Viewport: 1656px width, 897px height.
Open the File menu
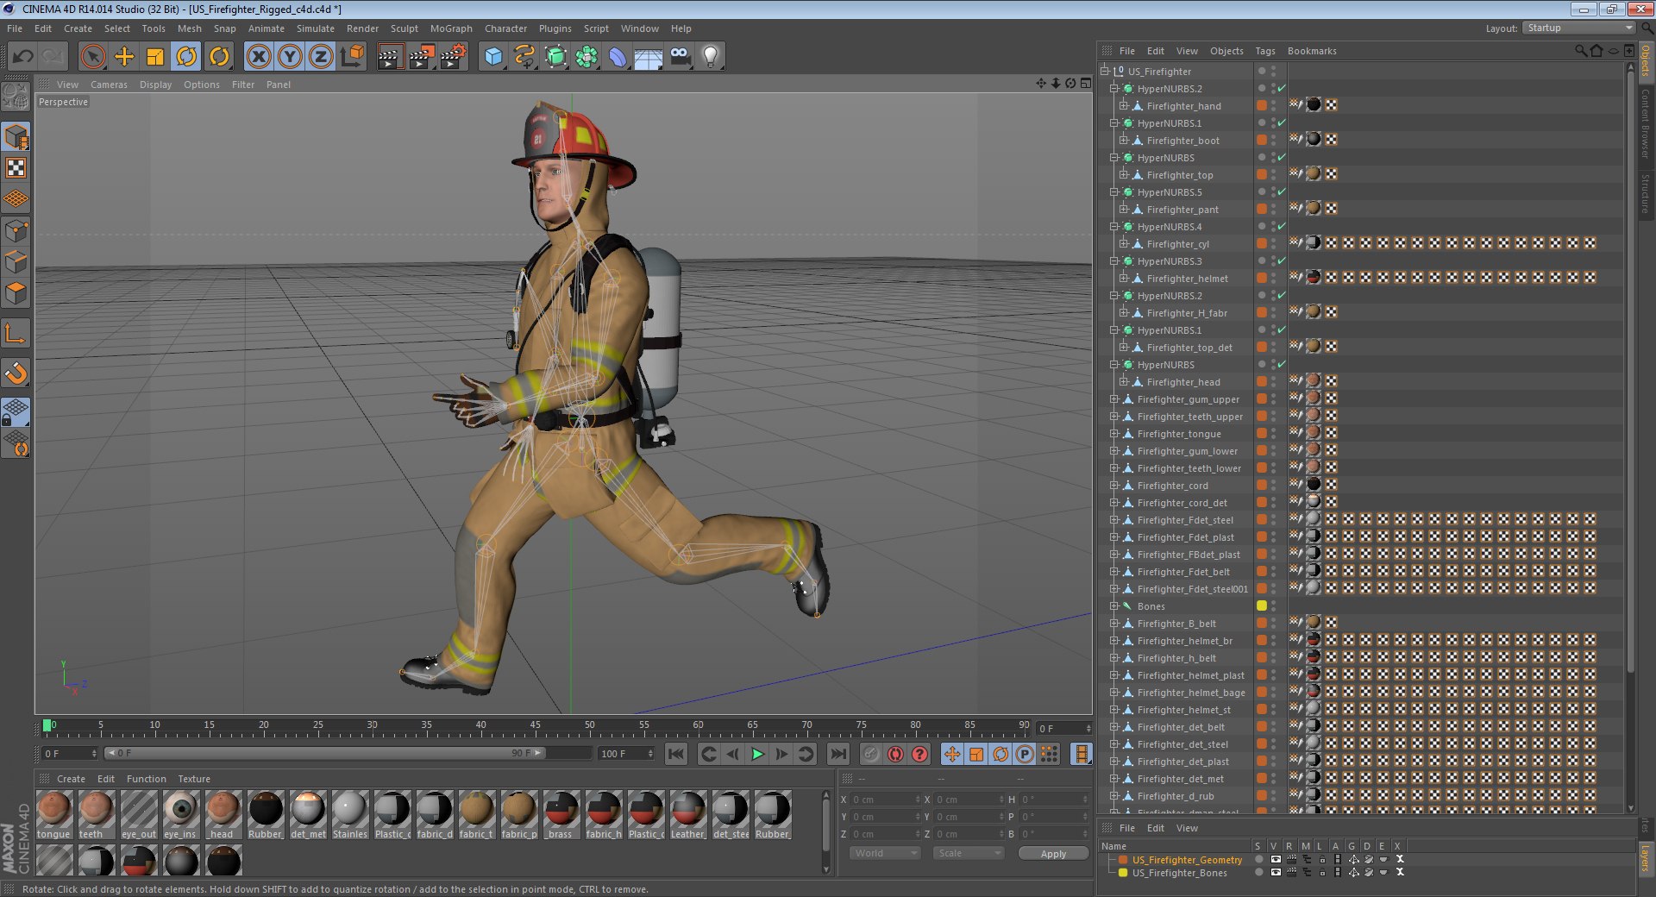15,28
